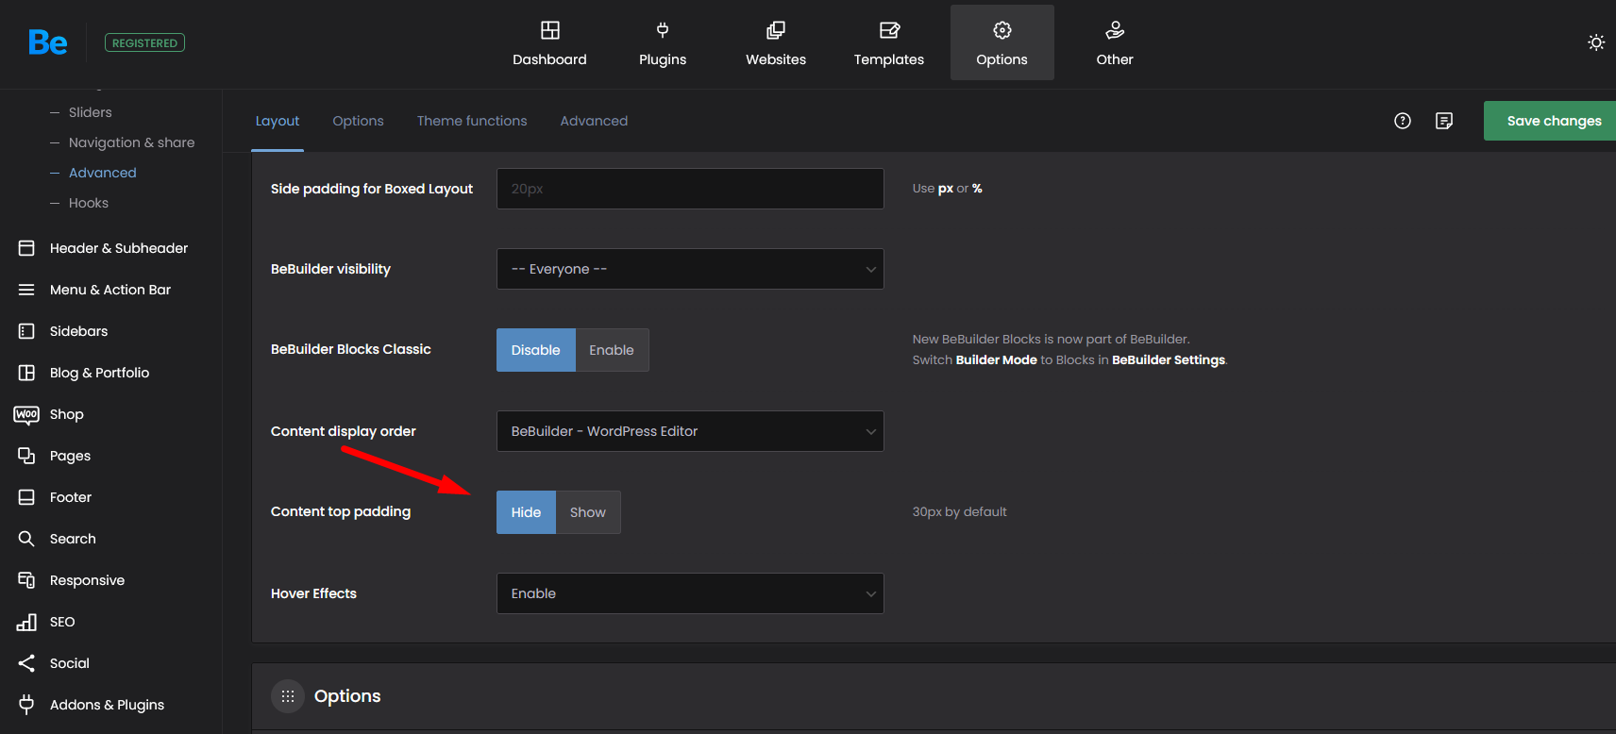
Task: Click the Options section grid-dots icon
Action: click(x=288, y=696)
